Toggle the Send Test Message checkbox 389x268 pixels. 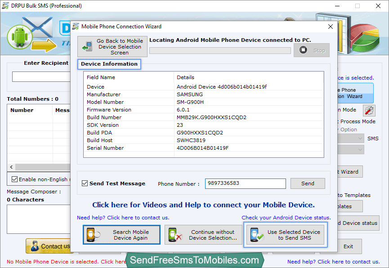85,183
